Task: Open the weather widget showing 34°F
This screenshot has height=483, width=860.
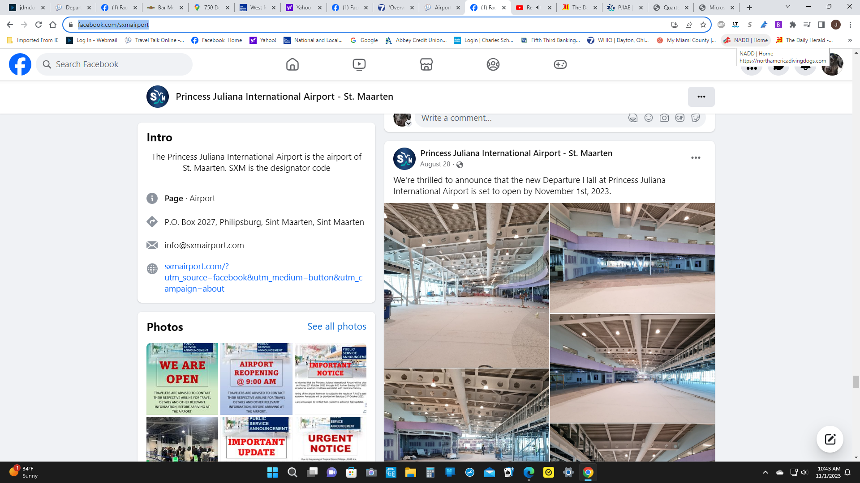Action: click(23, 472)
